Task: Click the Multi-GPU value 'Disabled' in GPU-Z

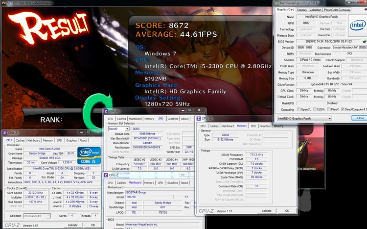Action: (x=332, y=103)
